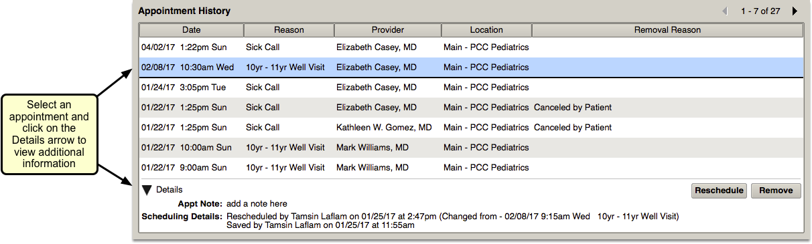
Task: Click the Remove button
Action: [776, 191]
